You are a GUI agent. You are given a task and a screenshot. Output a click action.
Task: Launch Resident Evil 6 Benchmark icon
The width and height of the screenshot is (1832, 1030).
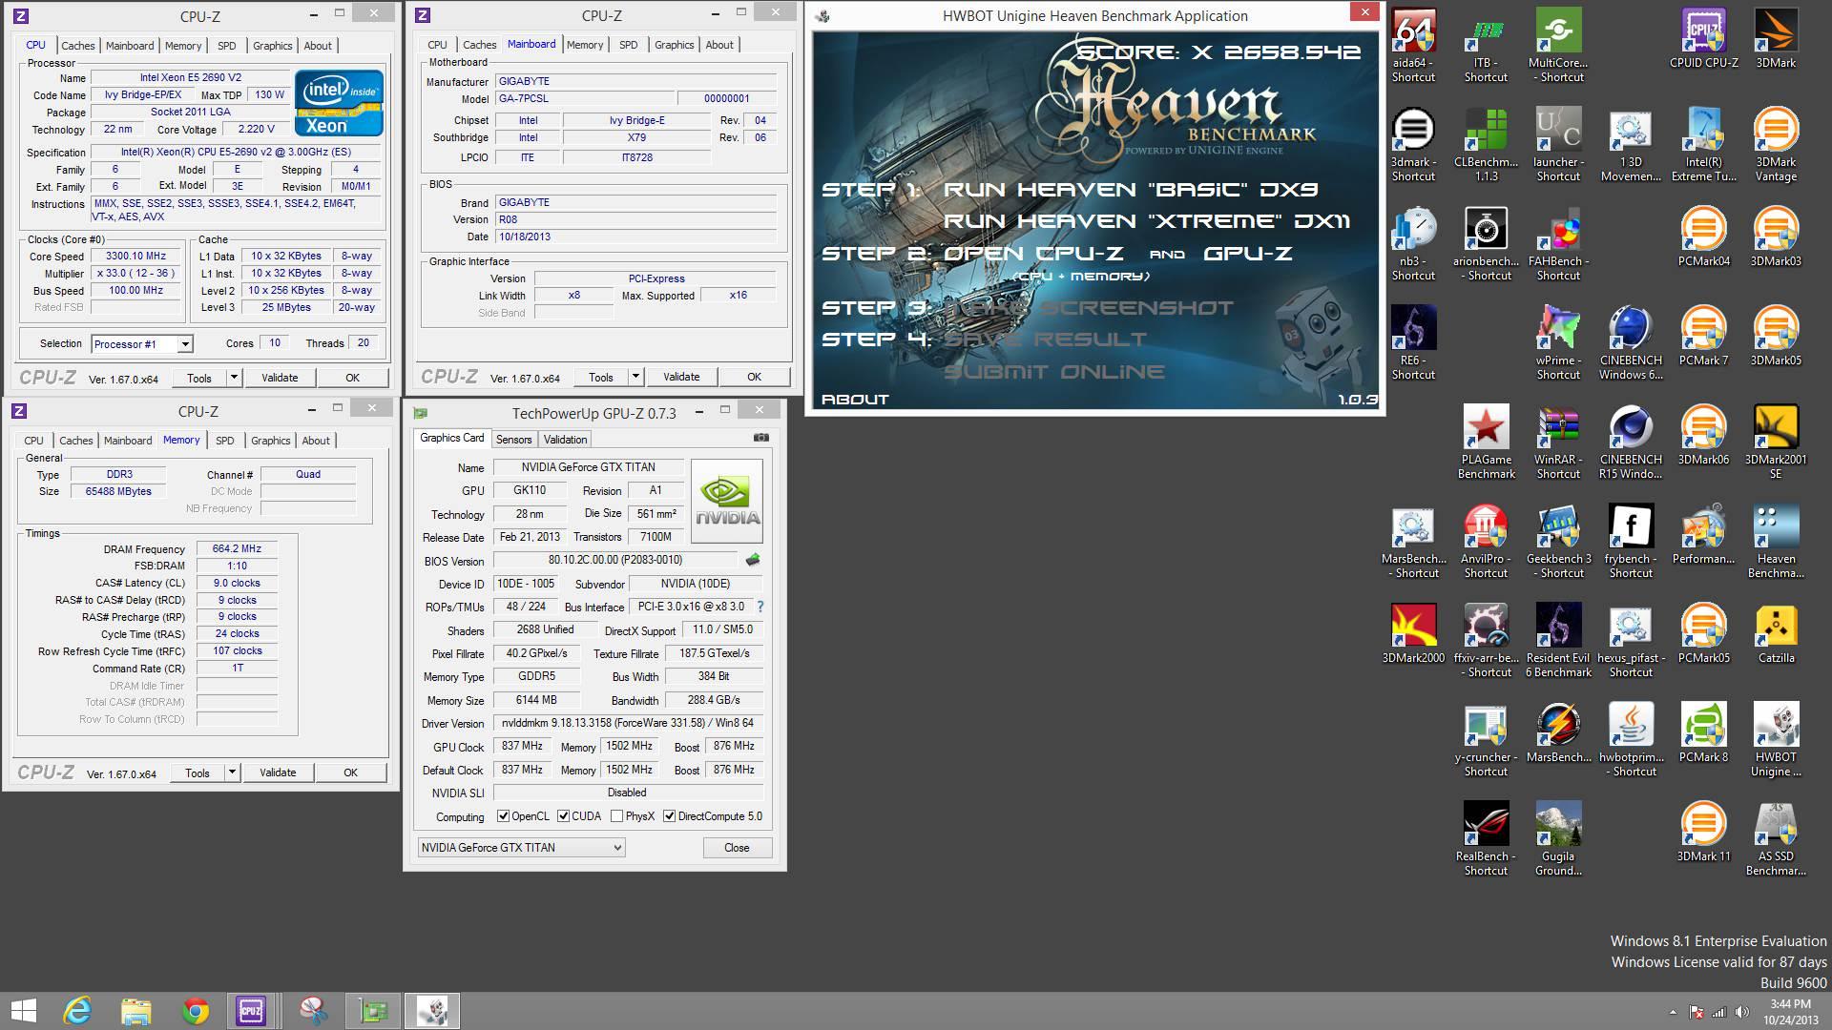1558,641
